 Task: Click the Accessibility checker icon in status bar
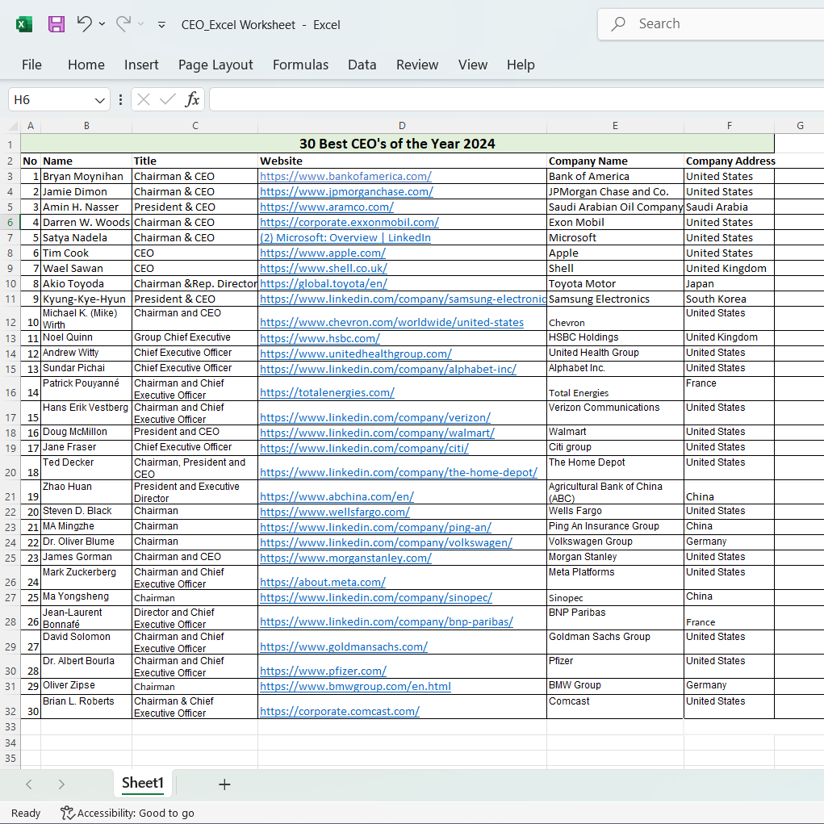pyautogui.click(x=67, y=813)
